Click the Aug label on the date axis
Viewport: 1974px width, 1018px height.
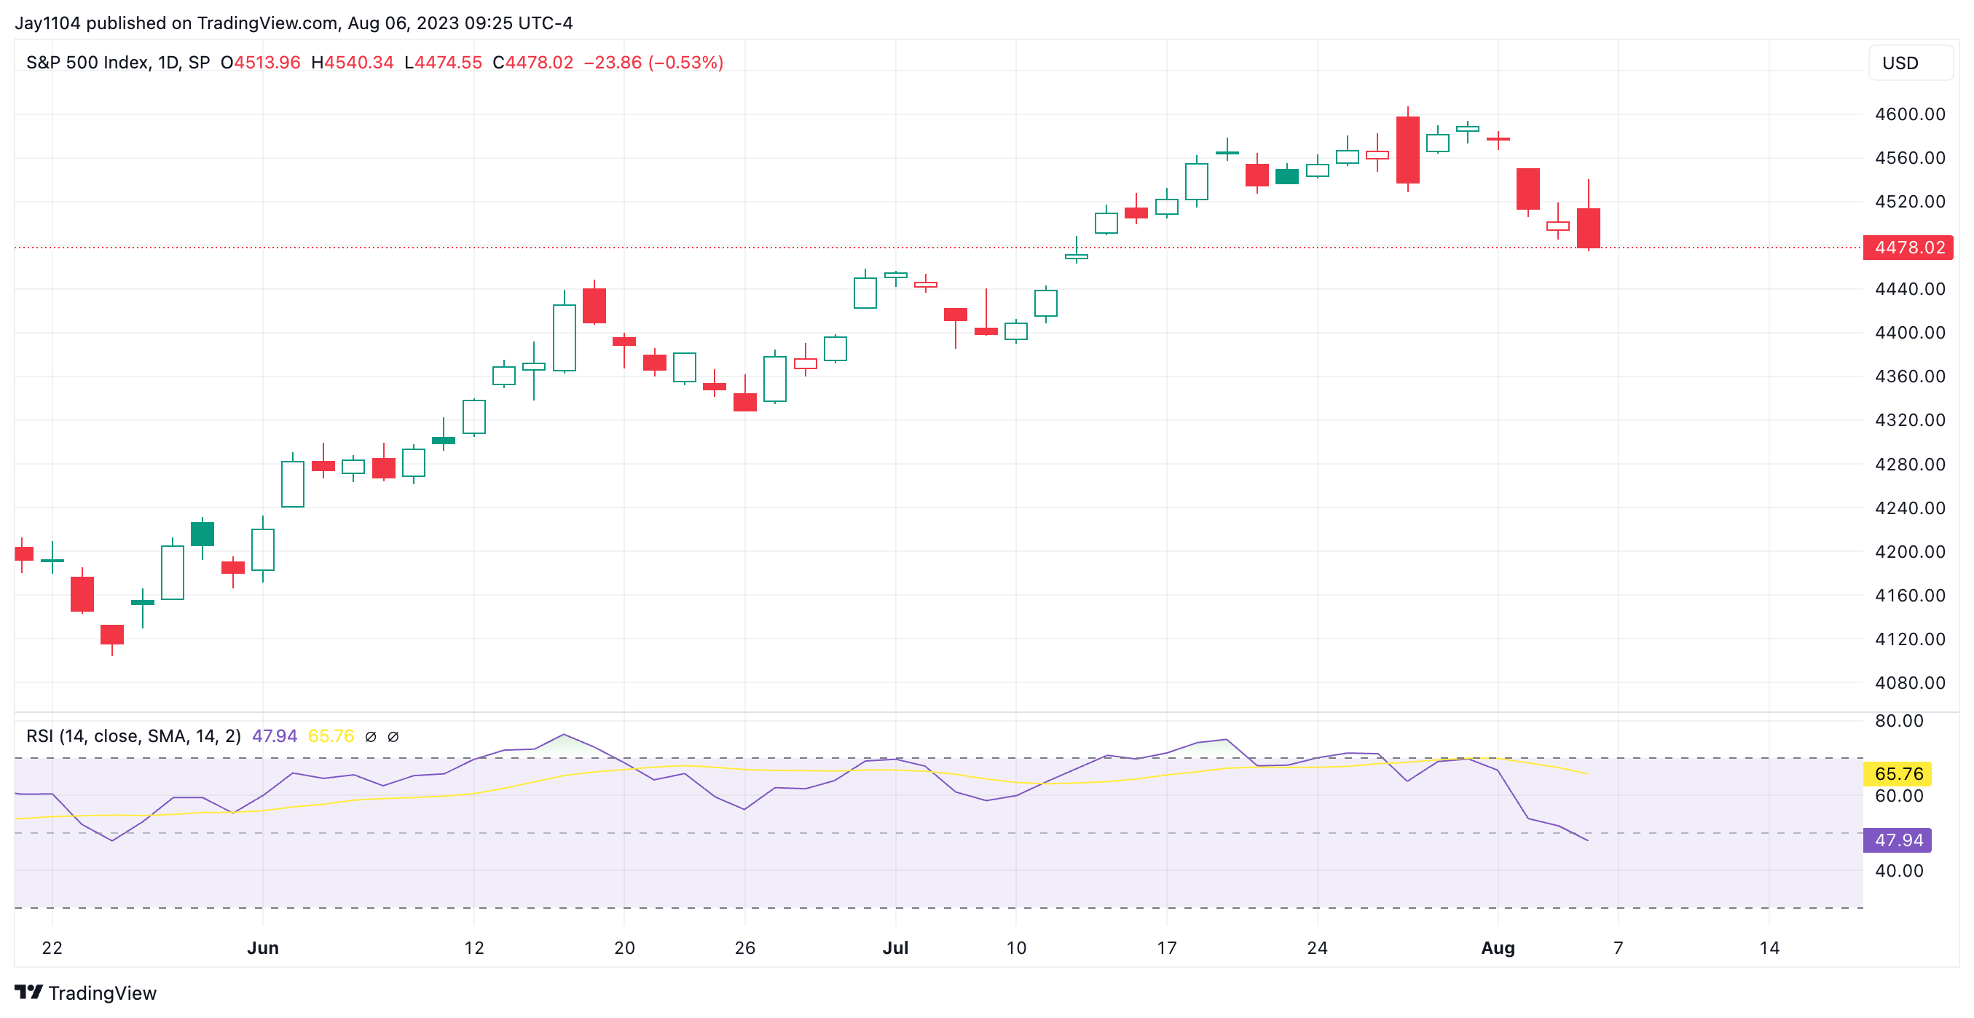tap(1496, 947)
